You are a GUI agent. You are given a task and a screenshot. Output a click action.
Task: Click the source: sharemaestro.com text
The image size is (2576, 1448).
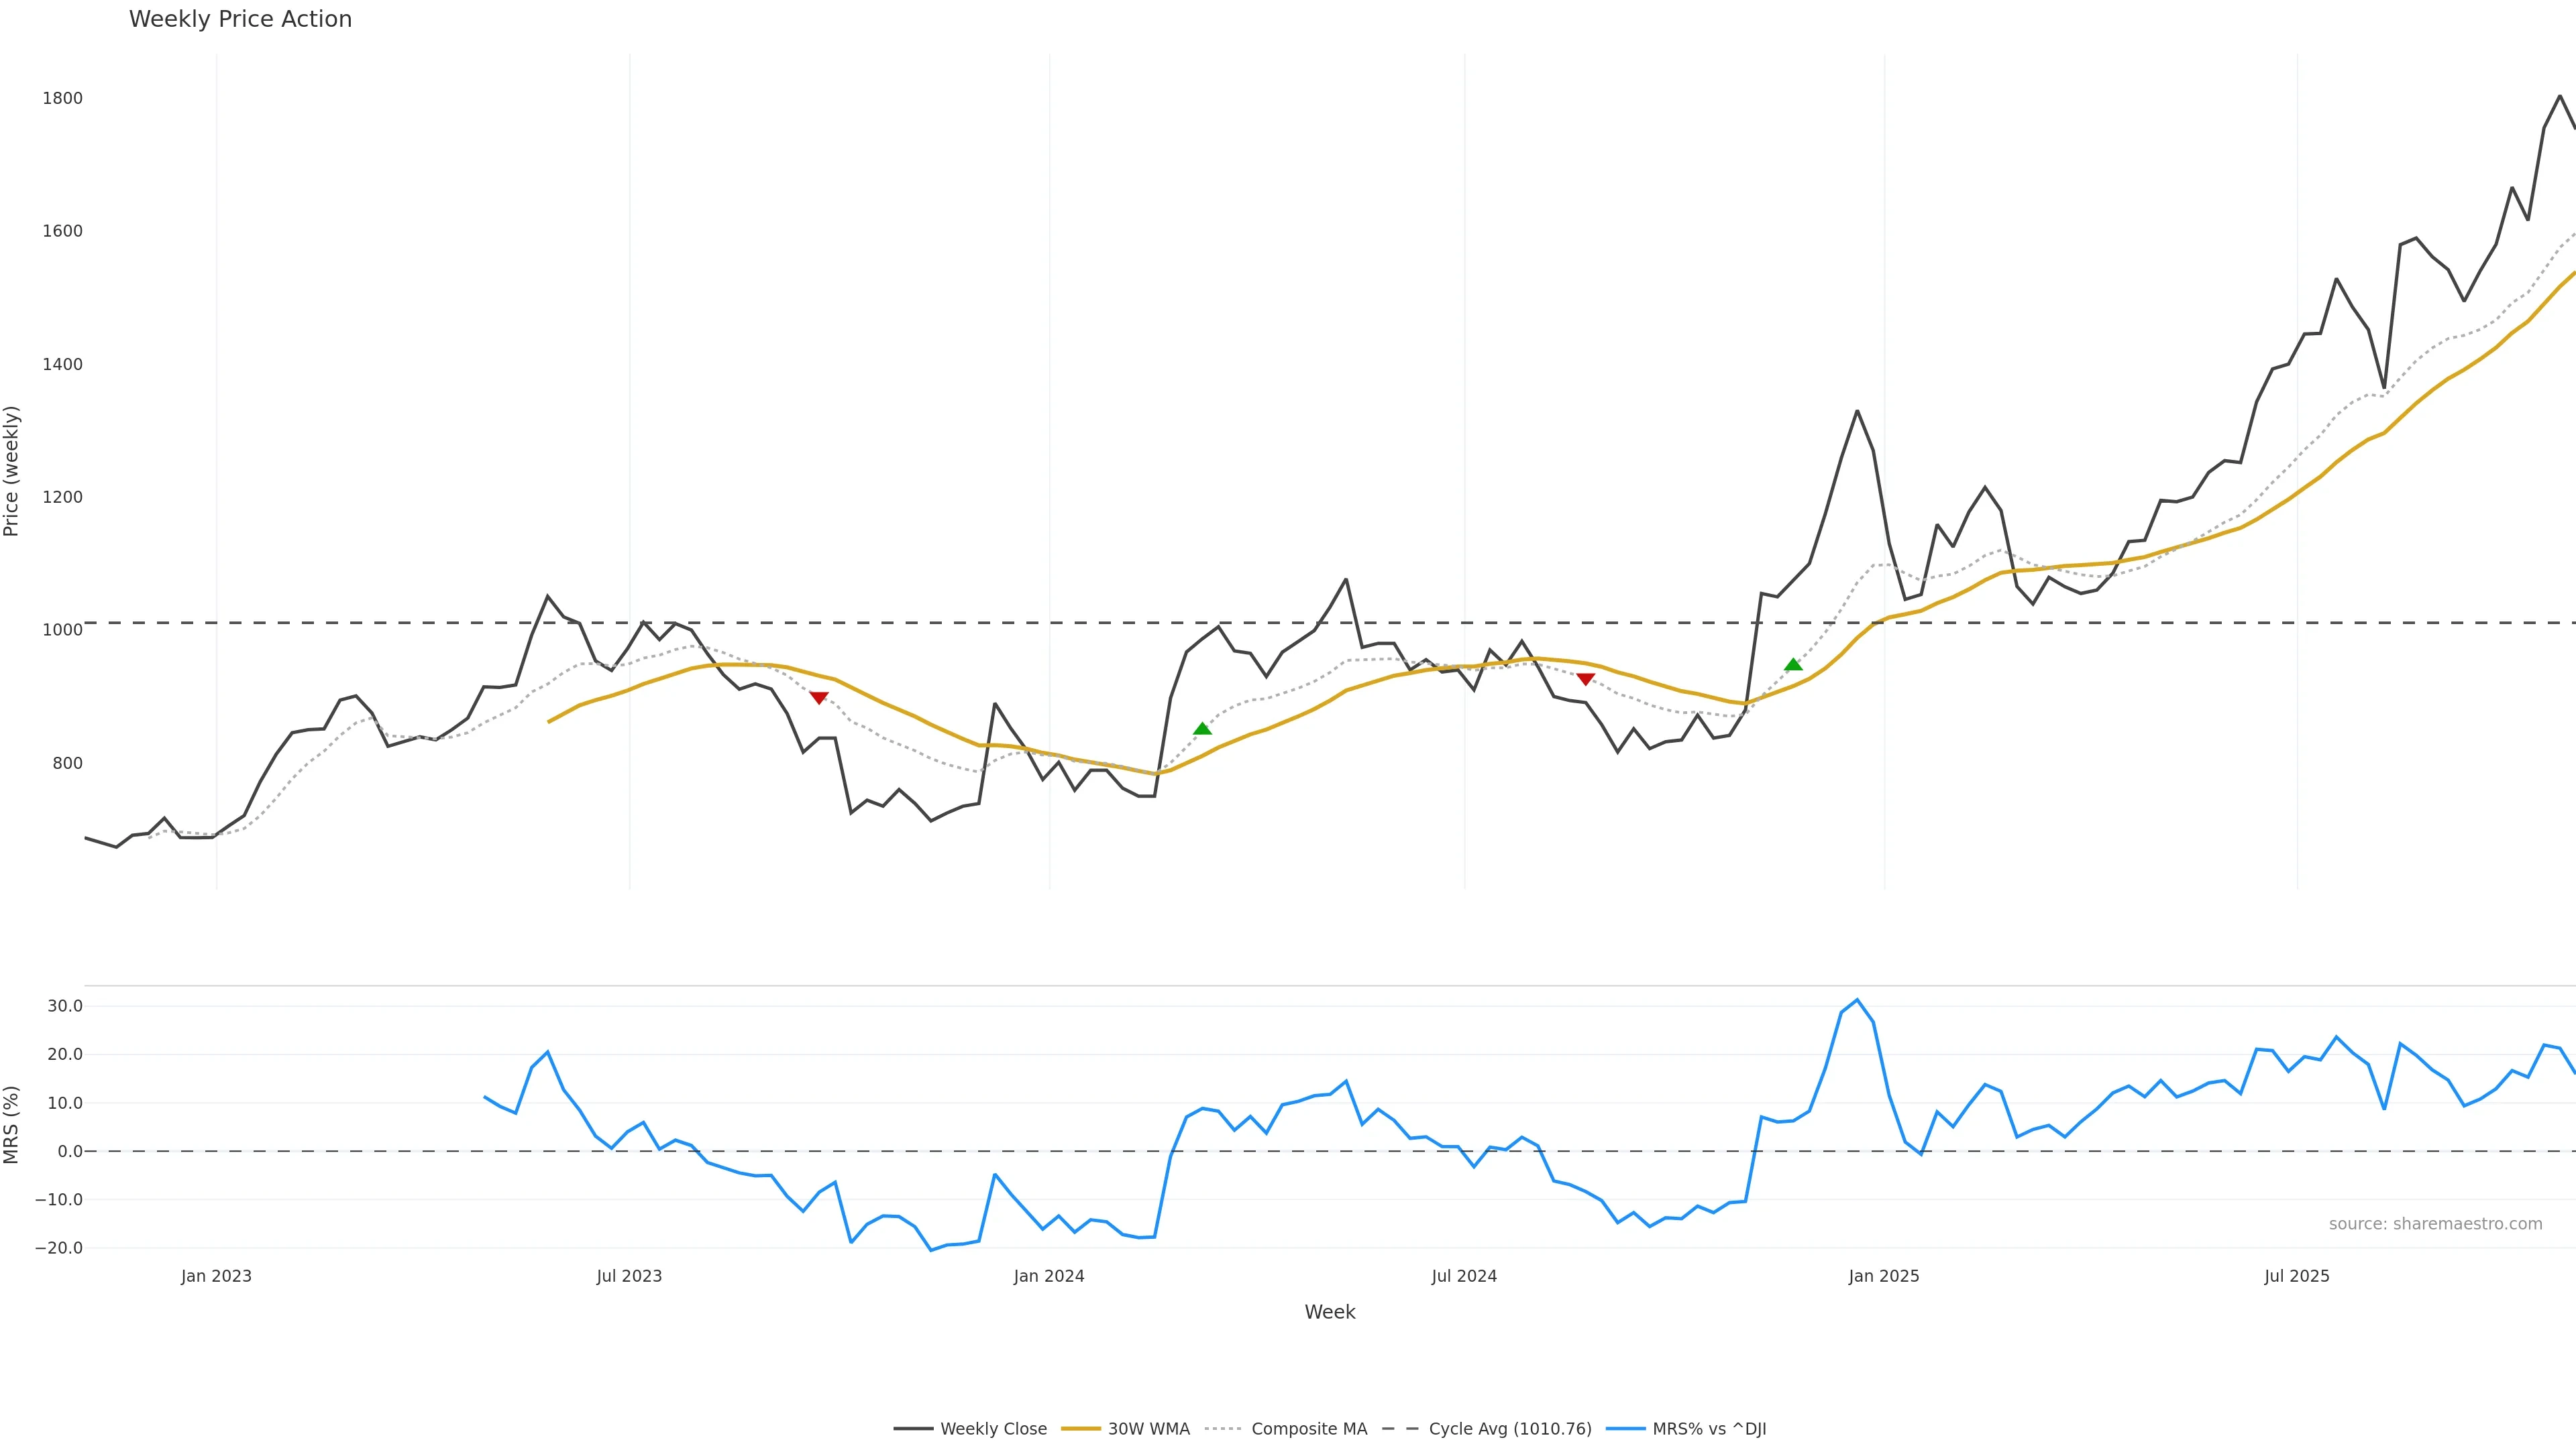[x=2435, y=1224]
